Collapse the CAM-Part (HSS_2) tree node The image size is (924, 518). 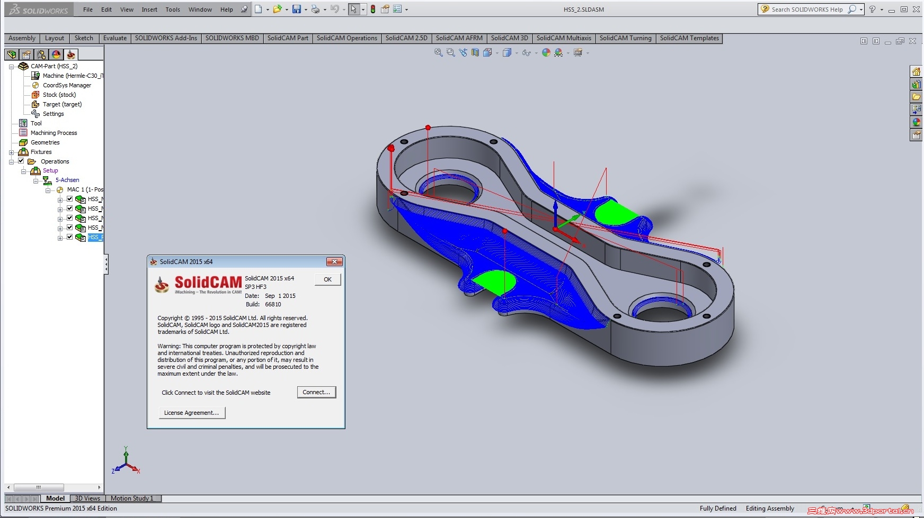(11, 67)
